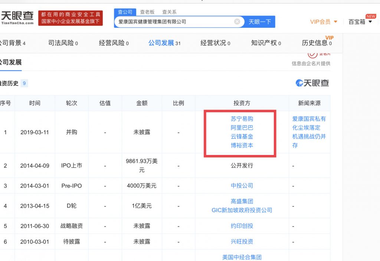The image size is (380, 261).
Task: Switch to the 查老板 search tab
Action: coord(147,12)
